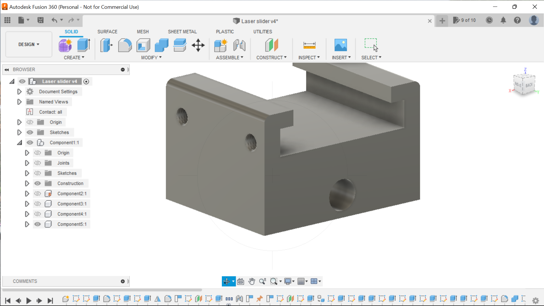Viewport: 544px width, 306px height.
Task: Click the Combine tool icon
Action: [161, 45]
